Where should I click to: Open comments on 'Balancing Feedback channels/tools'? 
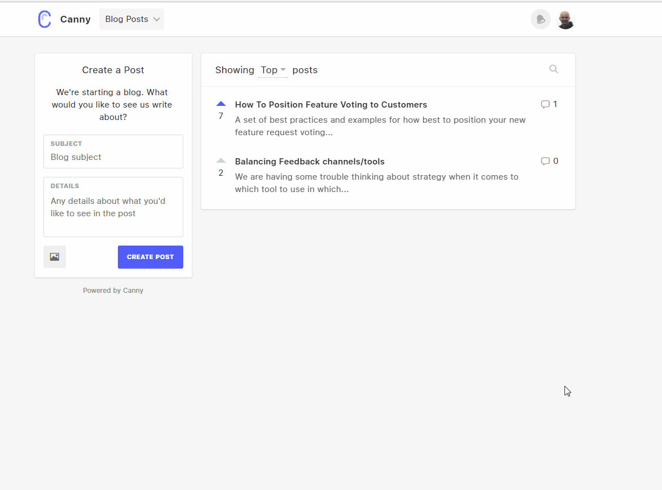pos(549,161)
